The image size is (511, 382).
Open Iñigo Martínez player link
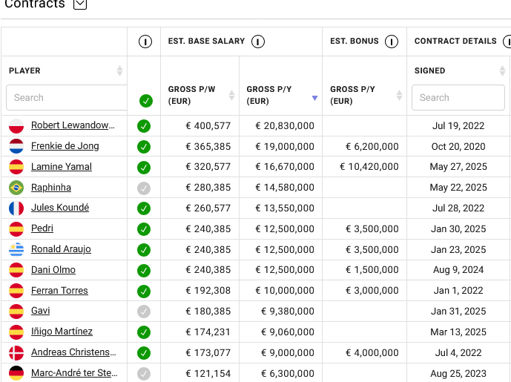click(62, 332)
